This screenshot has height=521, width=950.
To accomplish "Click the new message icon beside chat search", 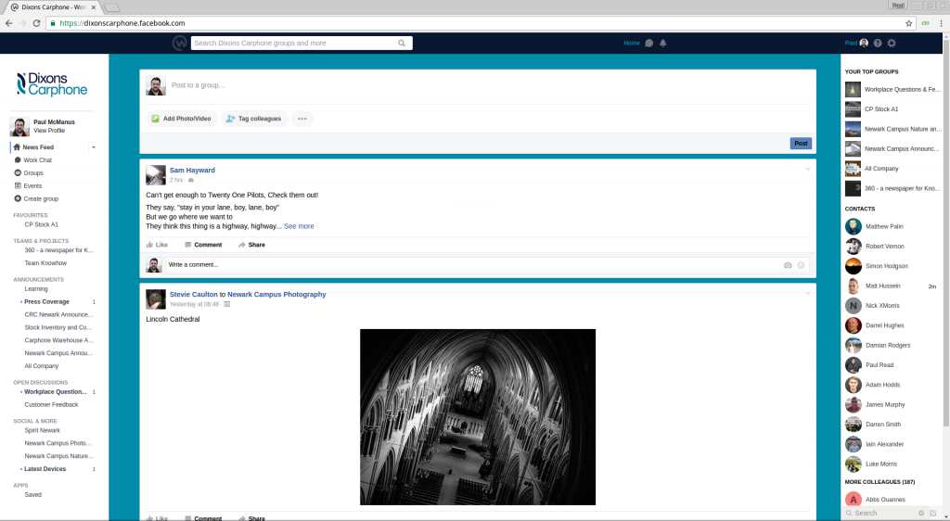I will [x=933, y=513].
